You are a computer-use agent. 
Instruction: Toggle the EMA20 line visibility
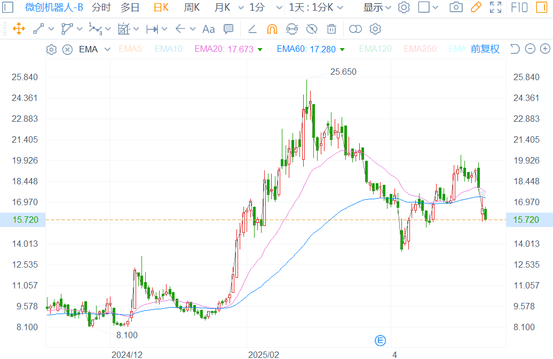[228, 49]
